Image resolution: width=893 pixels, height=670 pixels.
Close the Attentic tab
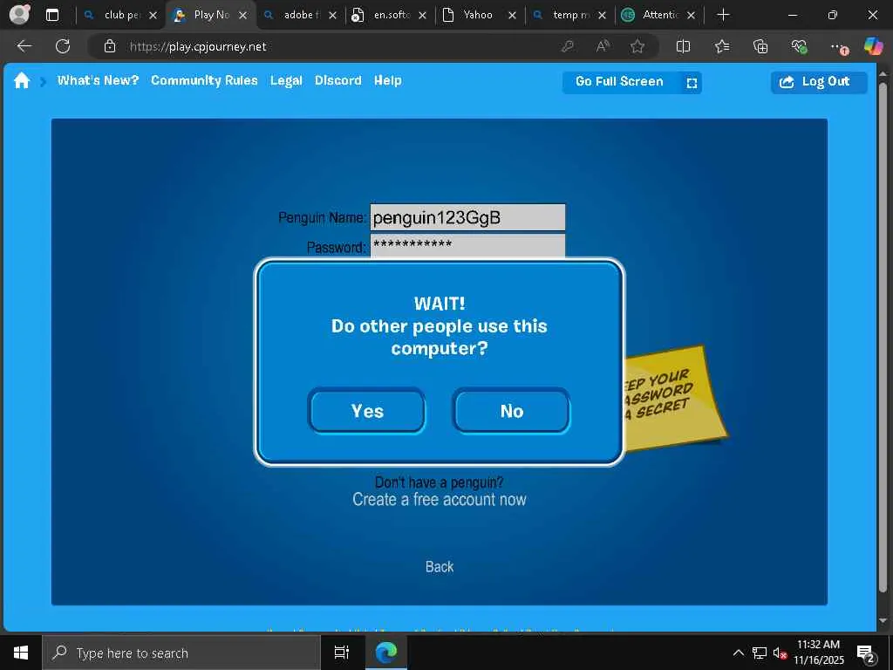pyautogui.click(x=691, y=16)
